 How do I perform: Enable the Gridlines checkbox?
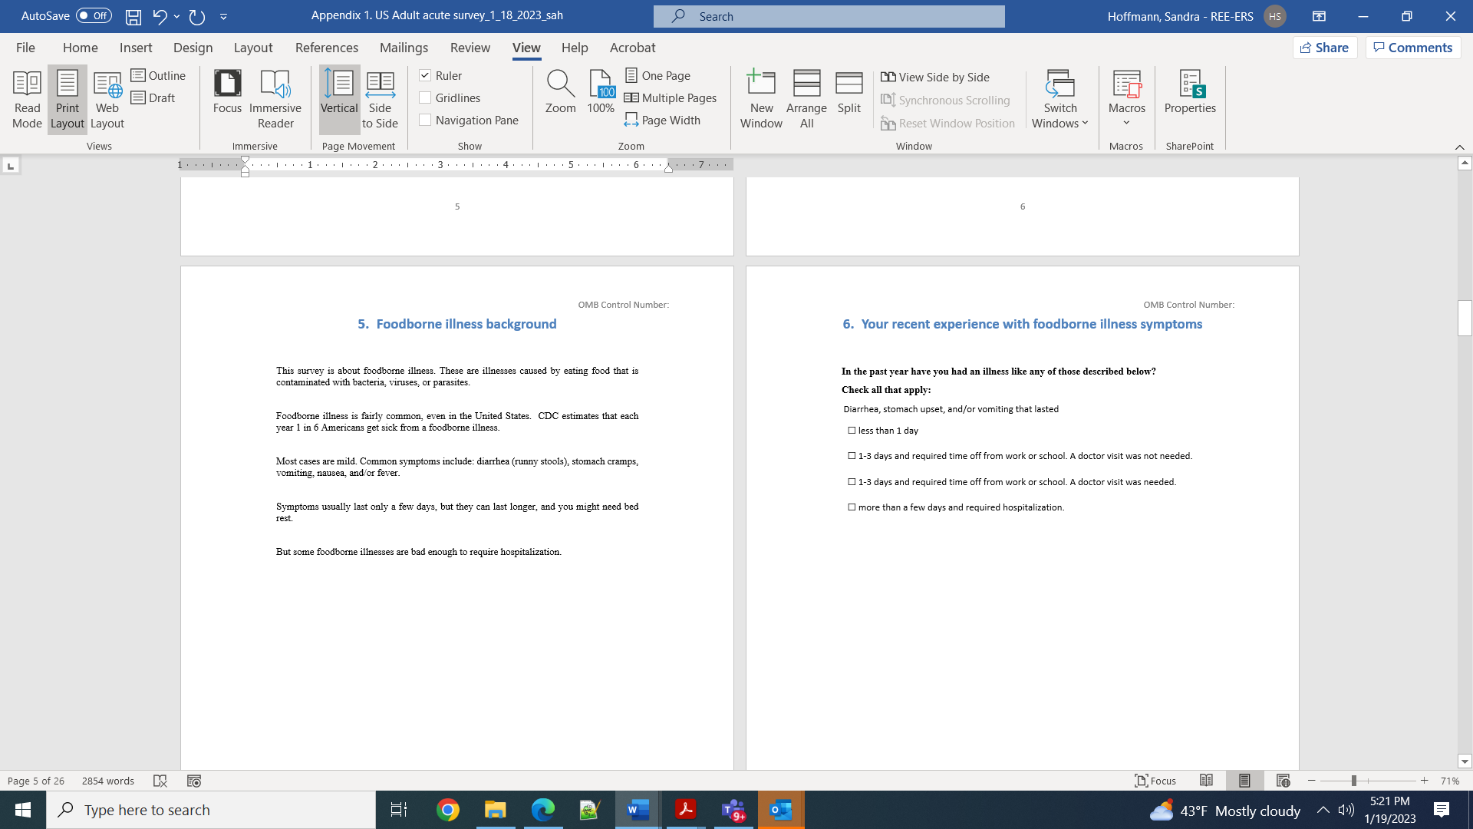click(x=425, y=97)
